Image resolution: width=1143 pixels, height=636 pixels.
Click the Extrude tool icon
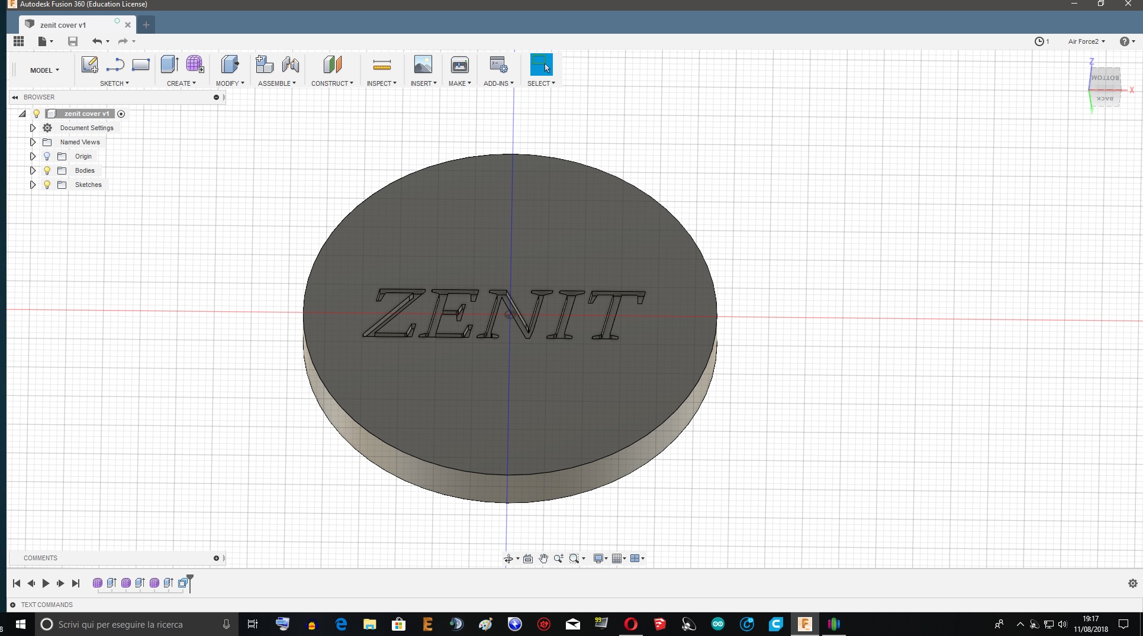point(169,64)
